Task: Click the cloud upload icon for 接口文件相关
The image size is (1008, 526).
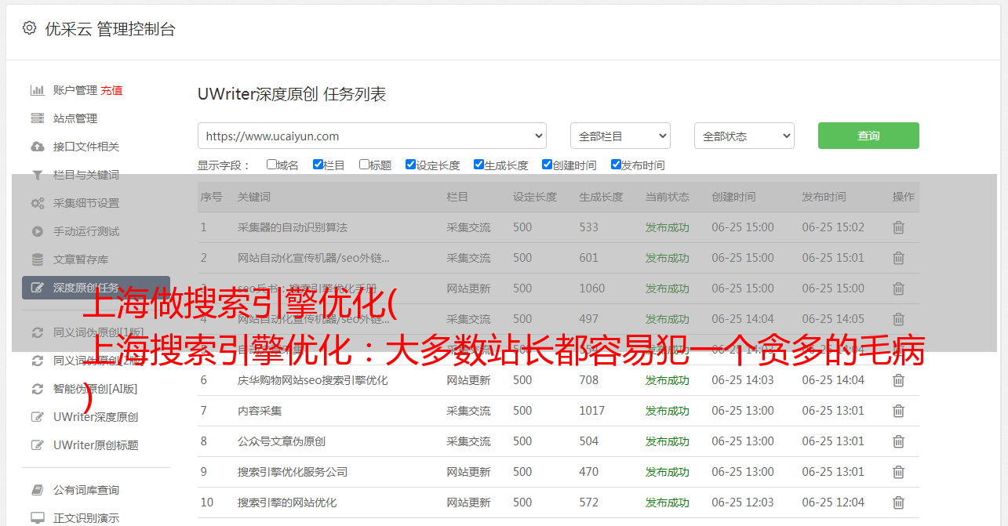Action: (37, 147)
